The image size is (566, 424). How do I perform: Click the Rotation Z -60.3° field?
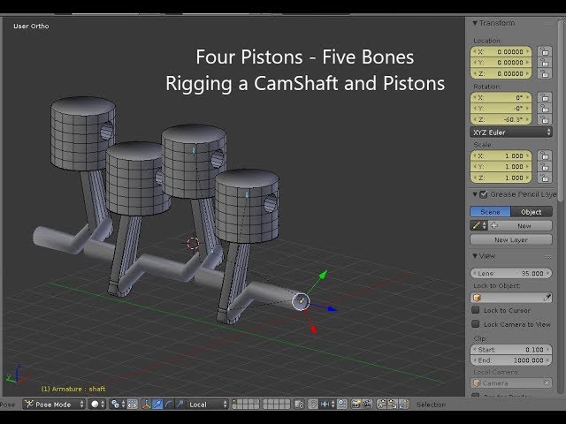coord(501,119)
